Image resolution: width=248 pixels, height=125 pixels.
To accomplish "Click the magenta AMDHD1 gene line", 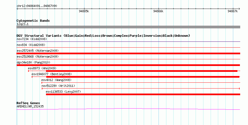I will pos(128,109).
